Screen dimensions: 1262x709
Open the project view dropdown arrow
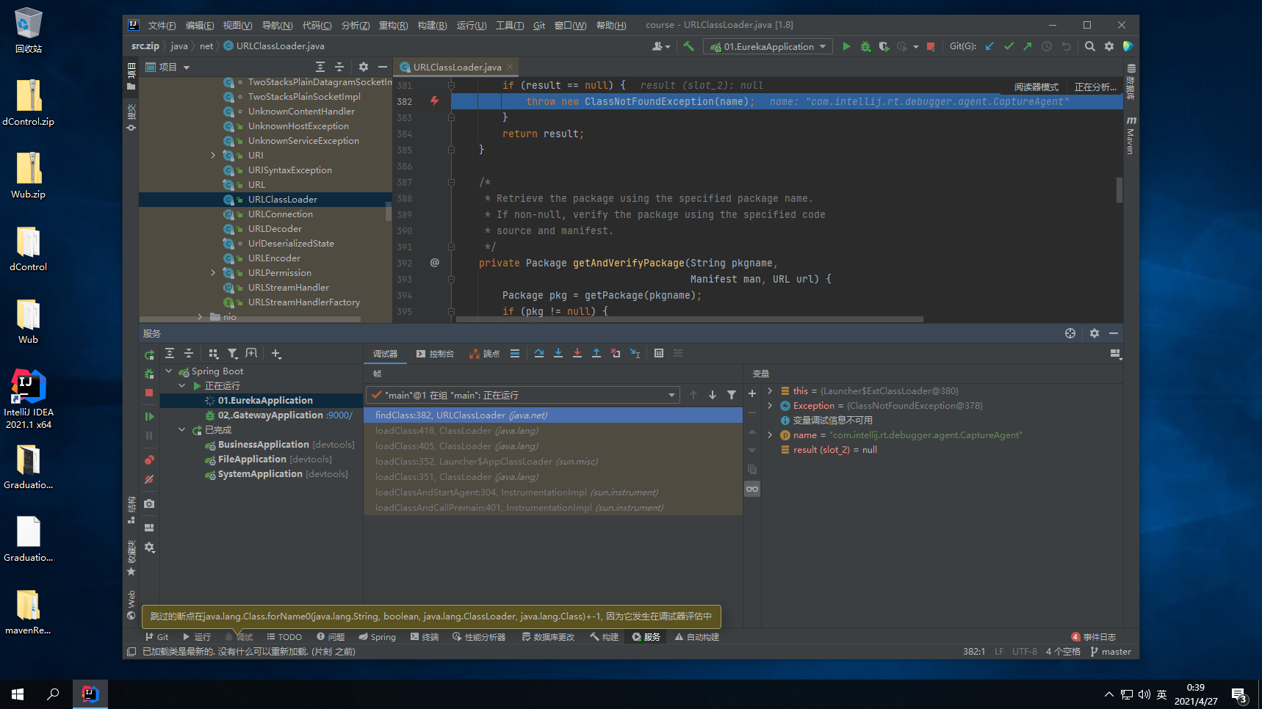[x=187, y=67]
